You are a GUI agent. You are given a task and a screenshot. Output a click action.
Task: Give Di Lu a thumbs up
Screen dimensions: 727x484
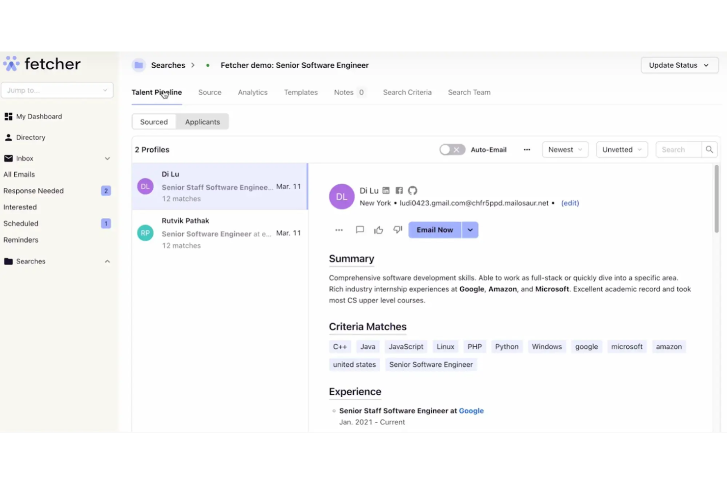pyautogui.click(x=378, y=229)
